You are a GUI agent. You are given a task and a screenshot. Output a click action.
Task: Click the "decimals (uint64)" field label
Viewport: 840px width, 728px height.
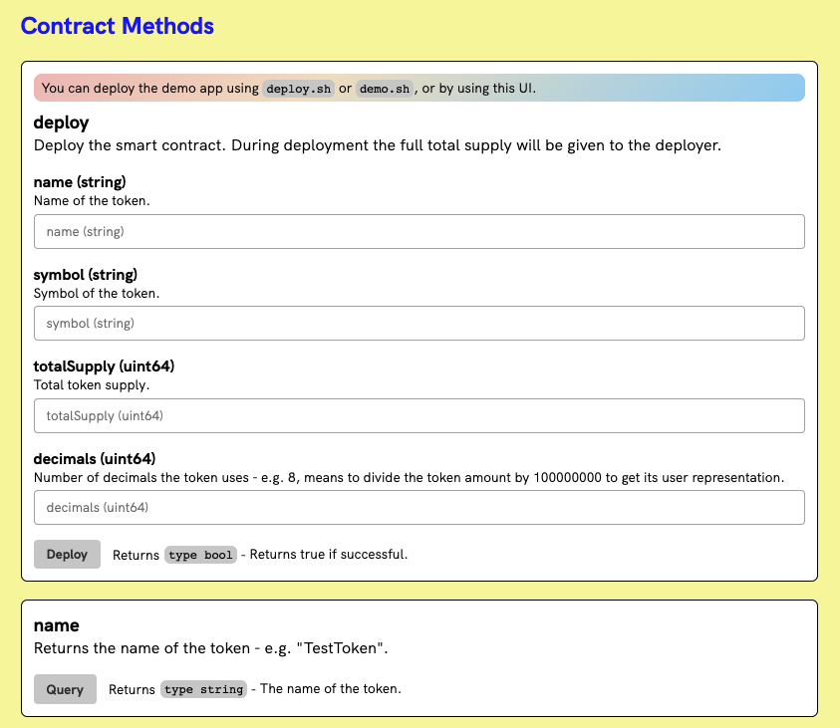[95, 459]
